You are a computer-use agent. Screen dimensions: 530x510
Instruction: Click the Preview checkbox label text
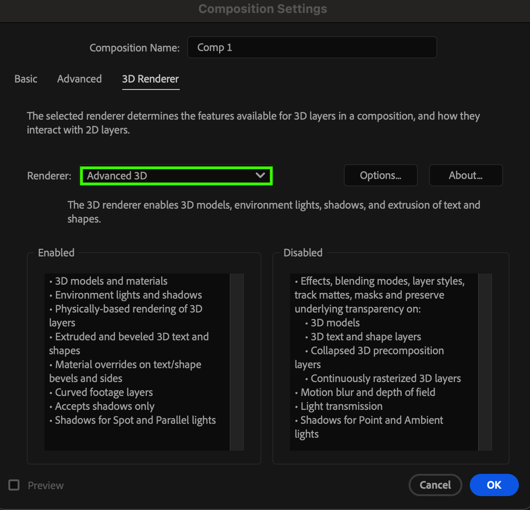coord(45,485)
